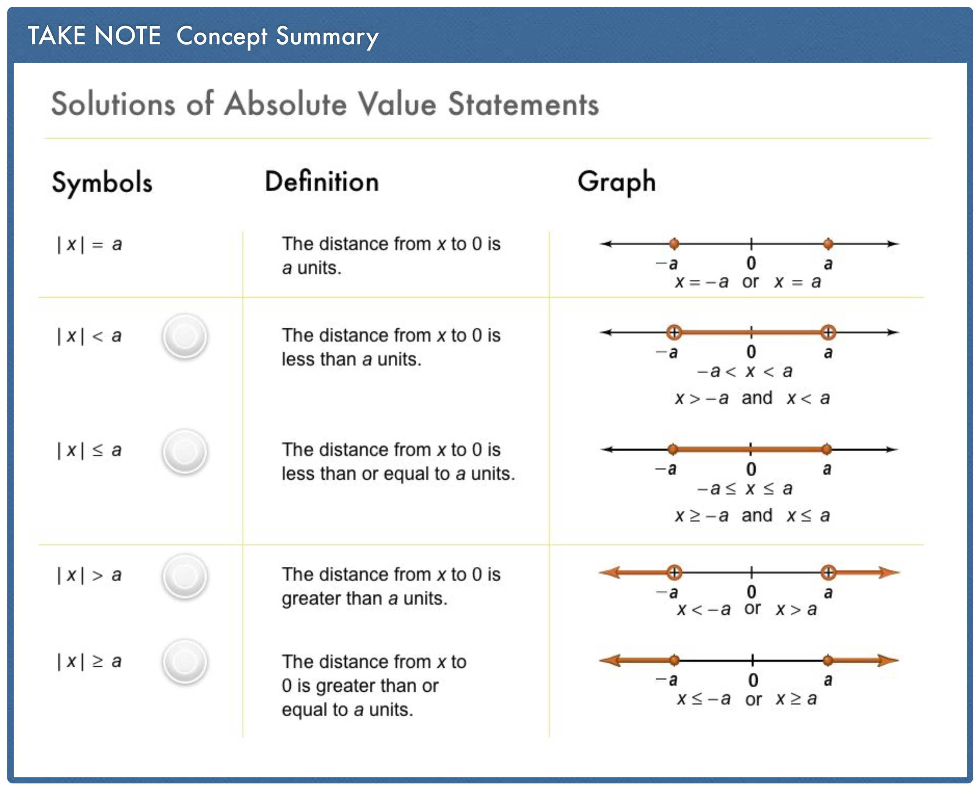Image resolution: width=979 pixels, height=791 pixels.
Task: Click the Symbols column heading
Action: (102, 183)
